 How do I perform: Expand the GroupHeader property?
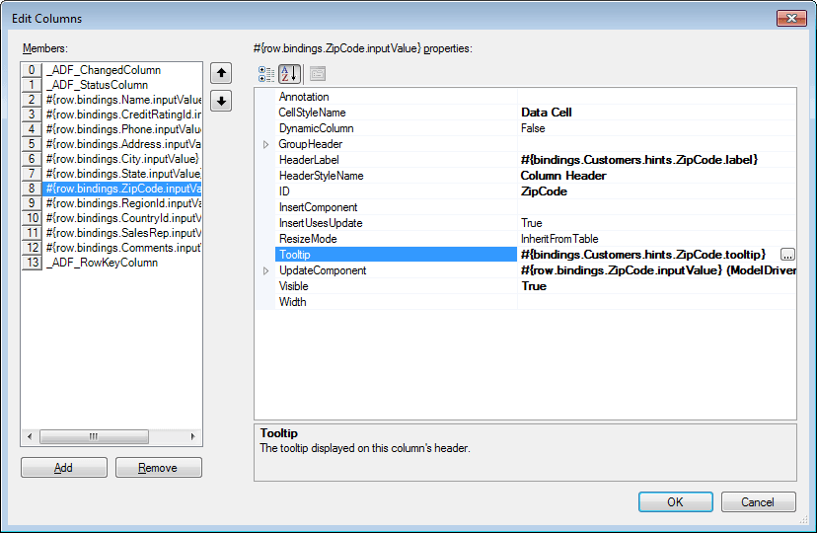(x=265, y=144)
